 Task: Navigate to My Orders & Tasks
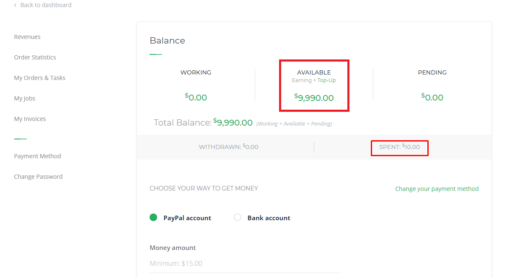40,78
